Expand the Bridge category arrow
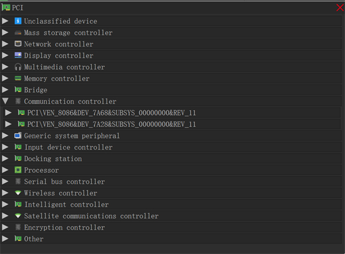Viewport: 345px width, 254px height. [x=5, y=90]
